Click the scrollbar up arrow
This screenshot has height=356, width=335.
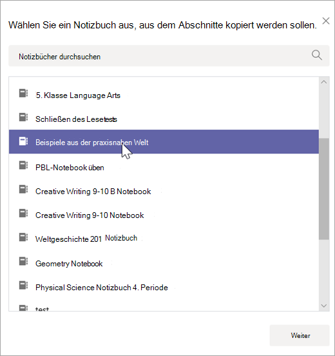pyautogui.click(x=324, y=82)
